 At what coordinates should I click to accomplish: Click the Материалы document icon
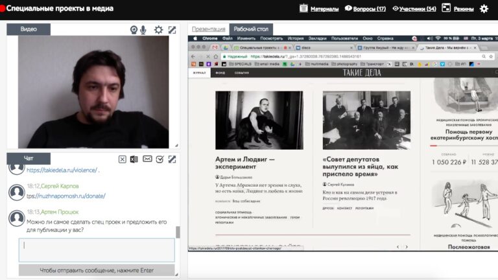point(303,8)
